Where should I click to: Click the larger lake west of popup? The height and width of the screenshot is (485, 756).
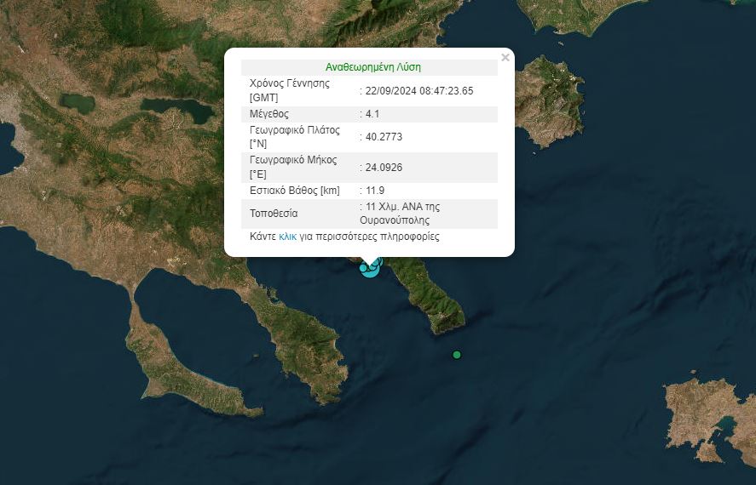click(177, 109)
